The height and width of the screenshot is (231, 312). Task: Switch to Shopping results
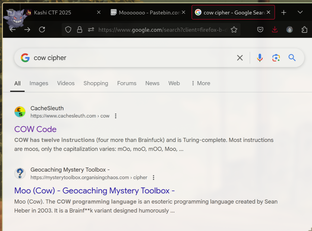click(x=96, y=84)
